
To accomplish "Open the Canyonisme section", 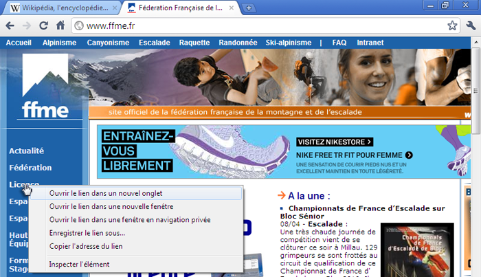I will pyautogui.click(x=108, y=43).
